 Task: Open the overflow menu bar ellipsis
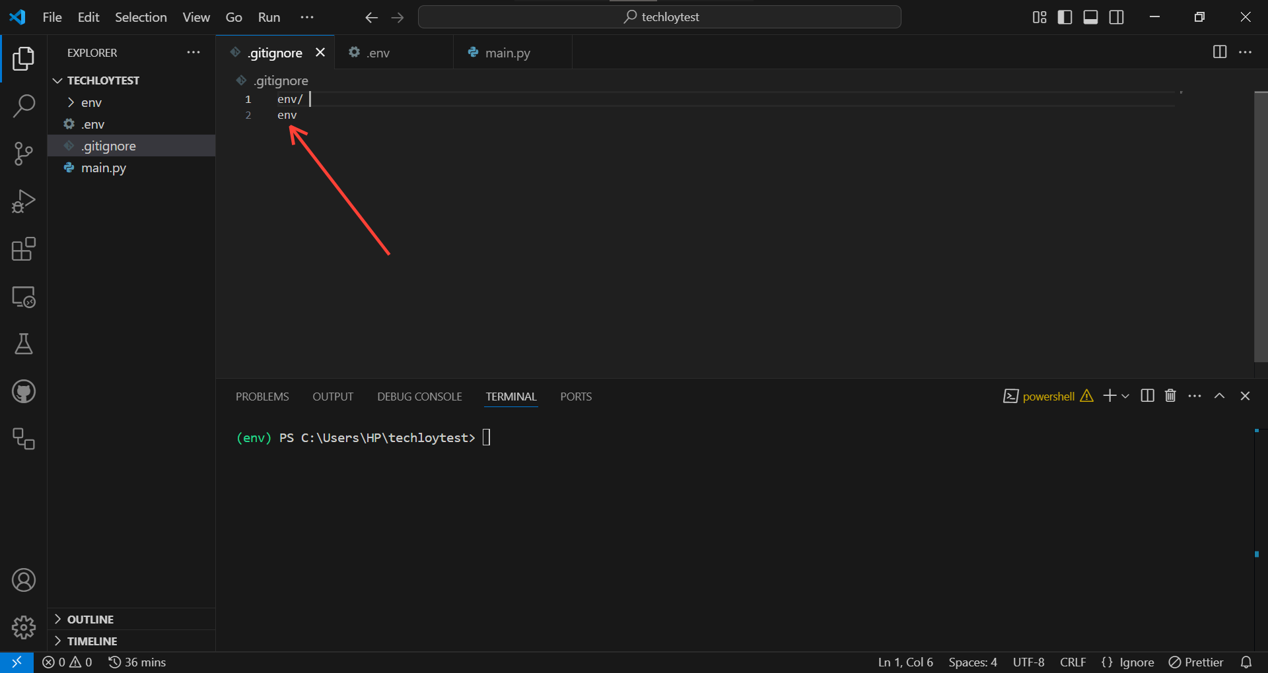coord(307,17)
